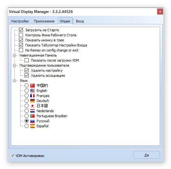Click the Spanish flag icon
This screenshot has width=171, height=169.
click(x=32, y=126)
